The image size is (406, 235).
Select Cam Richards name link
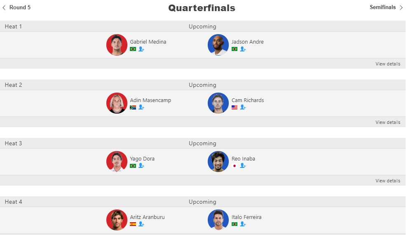pyautogui.click(x=248, y=100)
